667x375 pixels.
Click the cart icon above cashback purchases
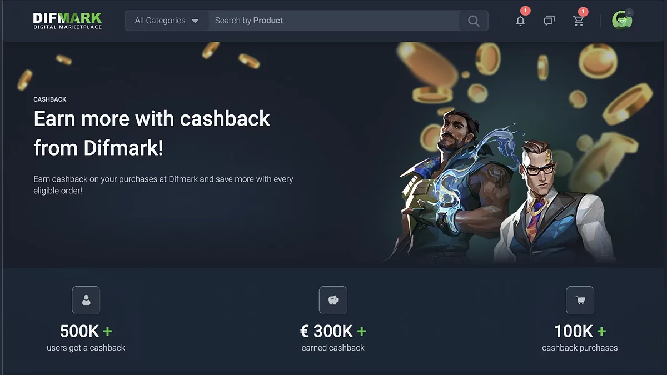point(580,300)
